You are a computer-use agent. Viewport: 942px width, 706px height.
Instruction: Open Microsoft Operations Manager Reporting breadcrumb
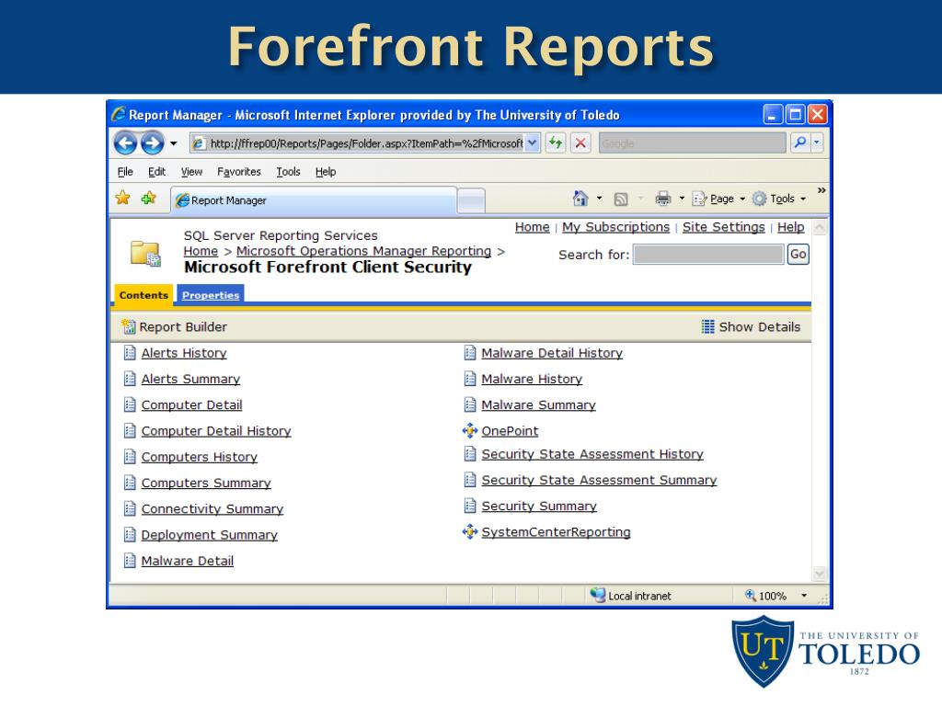(363, 251)
